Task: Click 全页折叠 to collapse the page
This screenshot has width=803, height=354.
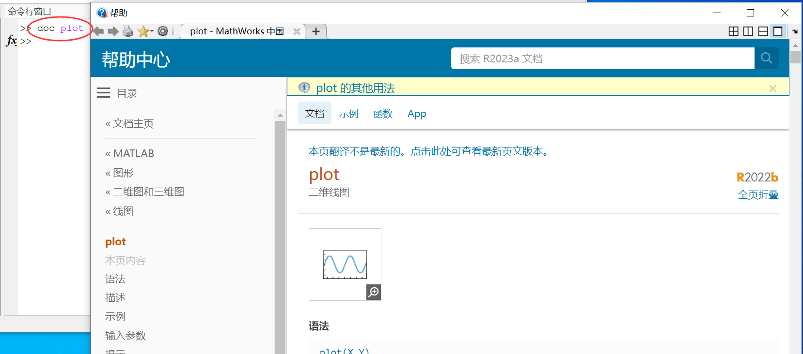Action: [x=758, y=194]
